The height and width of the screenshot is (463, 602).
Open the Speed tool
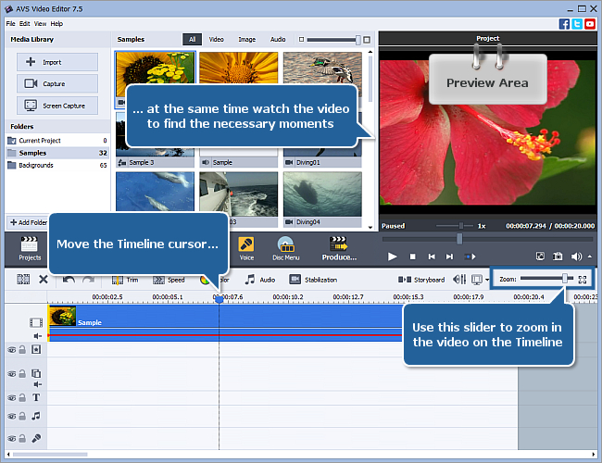click(169, 280)
